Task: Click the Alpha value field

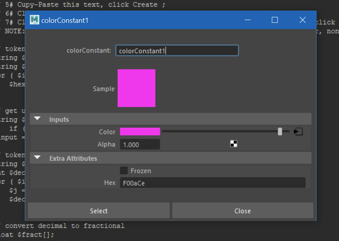Action: 140,144
